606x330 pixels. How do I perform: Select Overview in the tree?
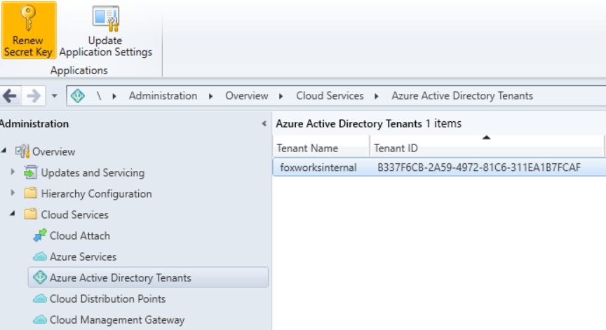(54, 151)
